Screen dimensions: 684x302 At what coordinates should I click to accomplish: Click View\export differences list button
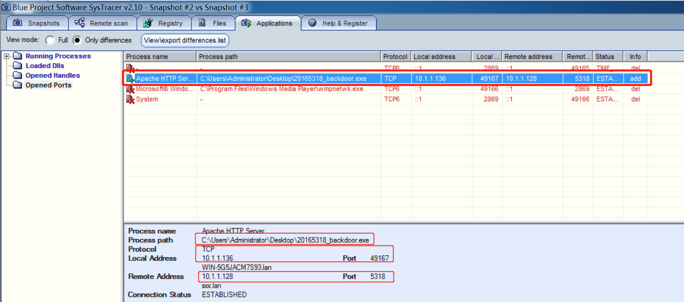click(x=185, y=40)
